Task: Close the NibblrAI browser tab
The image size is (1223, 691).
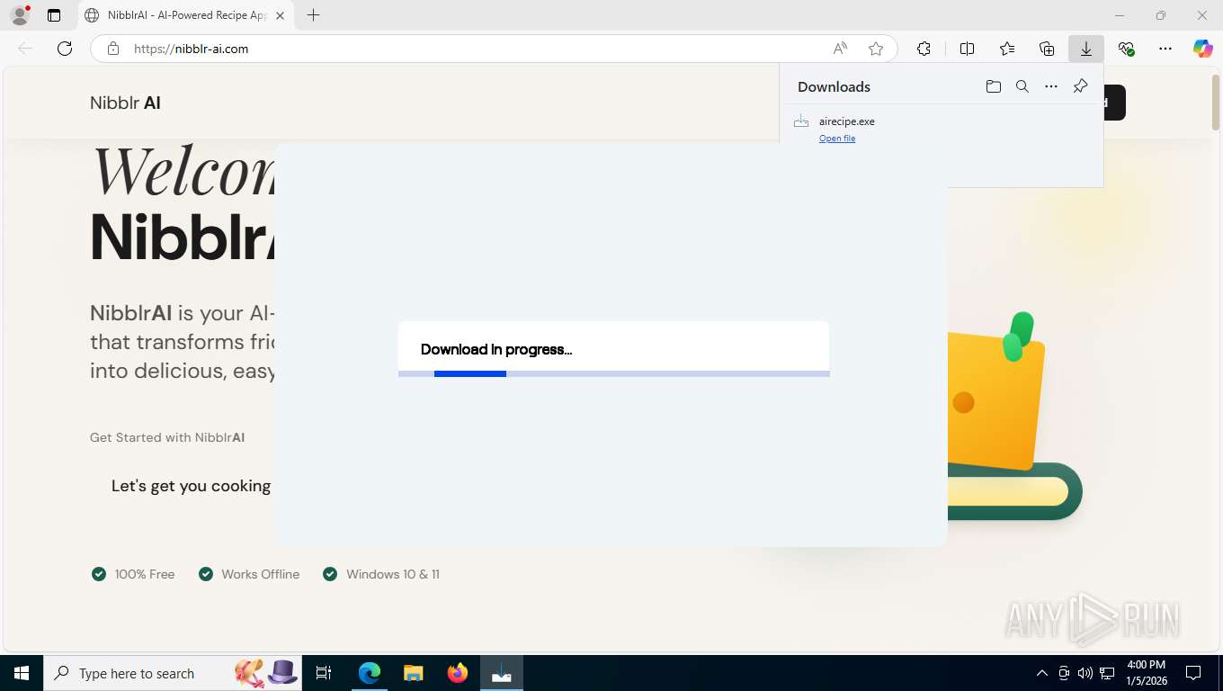Action: click(280, 15)
